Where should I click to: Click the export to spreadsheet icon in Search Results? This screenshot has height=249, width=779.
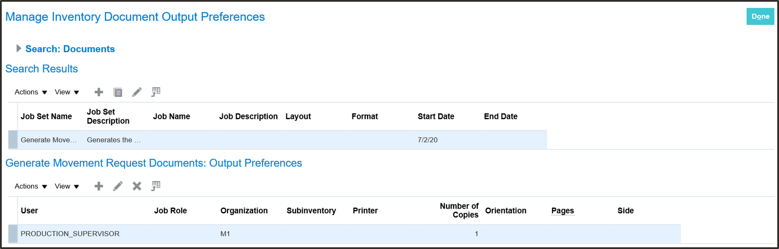tap(156, 92)
